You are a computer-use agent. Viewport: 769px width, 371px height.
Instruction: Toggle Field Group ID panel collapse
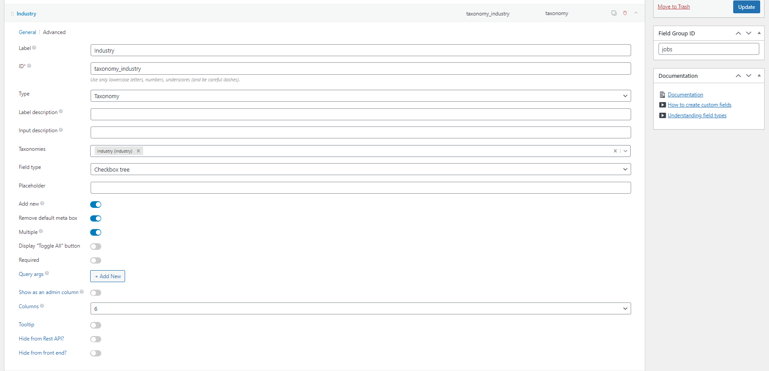pos(759,33)
